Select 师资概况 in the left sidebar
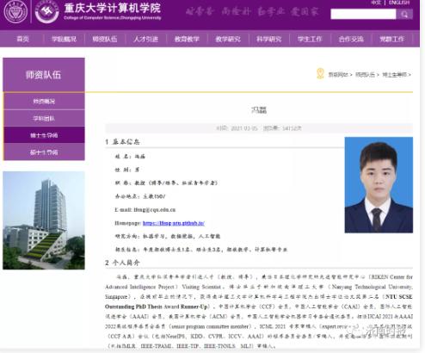This screenshot has height=353, width=425. [x=44, y=102]
